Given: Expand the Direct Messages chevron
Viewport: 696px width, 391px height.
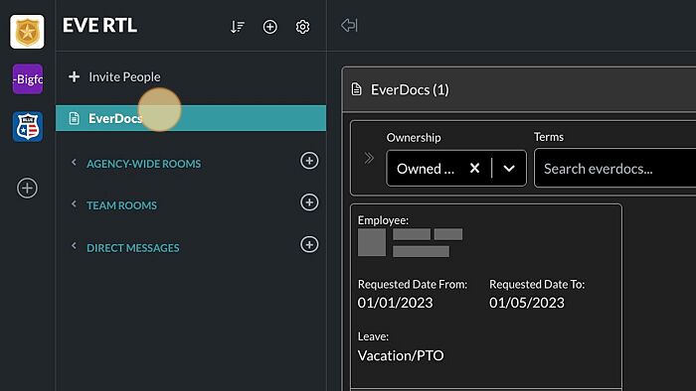Looking at the screenshot, I should point(74,246).
